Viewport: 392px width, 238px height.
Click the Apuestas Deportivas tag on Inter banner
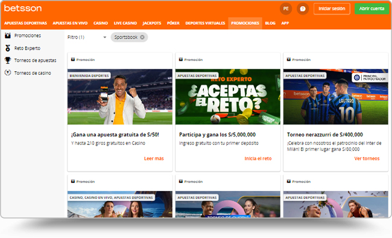305,76
